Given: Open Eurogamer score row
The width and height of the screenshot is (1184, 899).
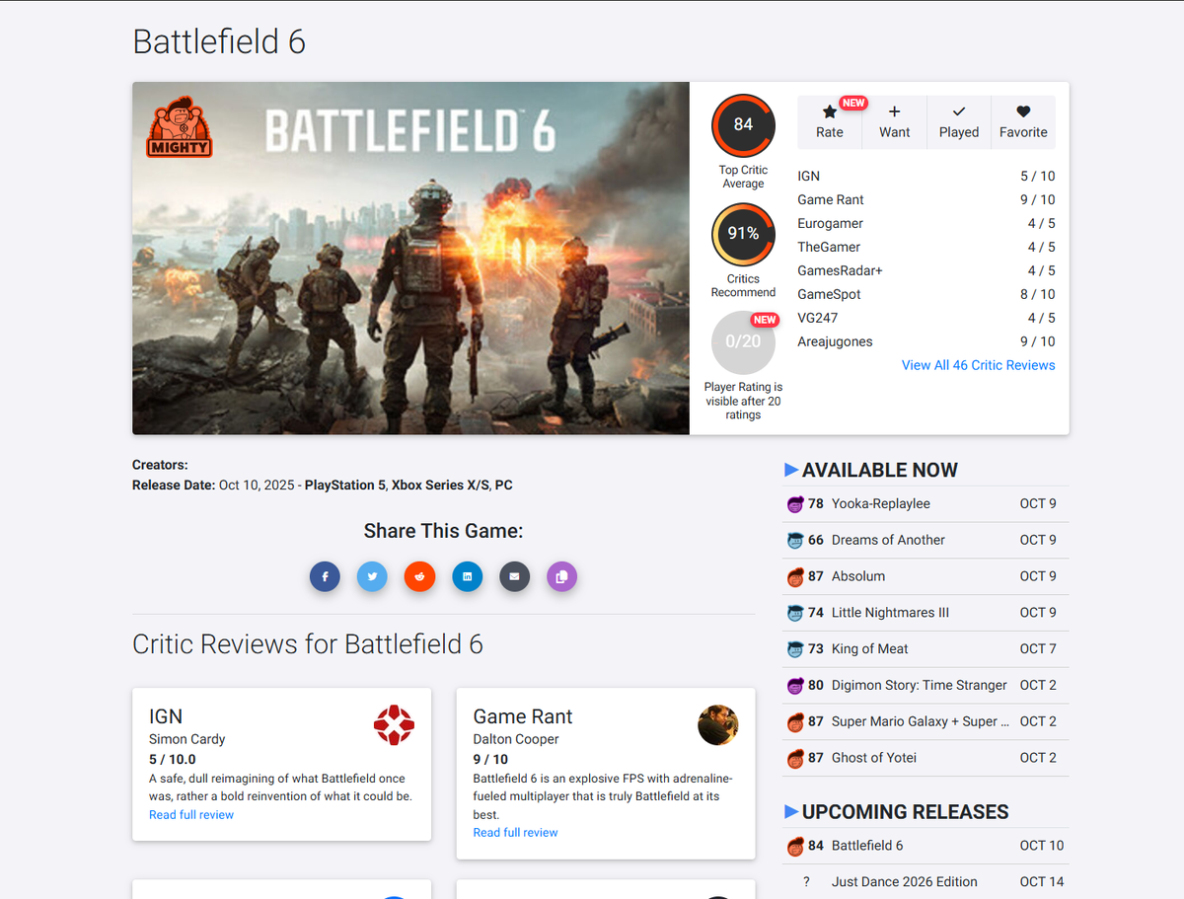Looking at the screenshot, I should point(926,224).
